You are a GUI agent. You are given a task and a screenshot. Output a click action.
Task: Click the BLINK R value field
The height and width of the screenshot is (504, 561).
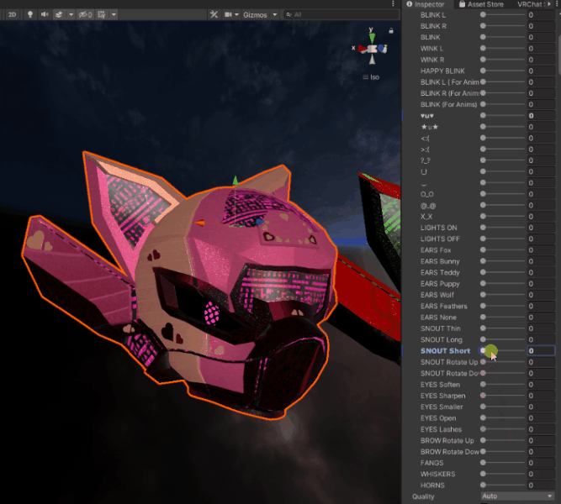[541, 26]
